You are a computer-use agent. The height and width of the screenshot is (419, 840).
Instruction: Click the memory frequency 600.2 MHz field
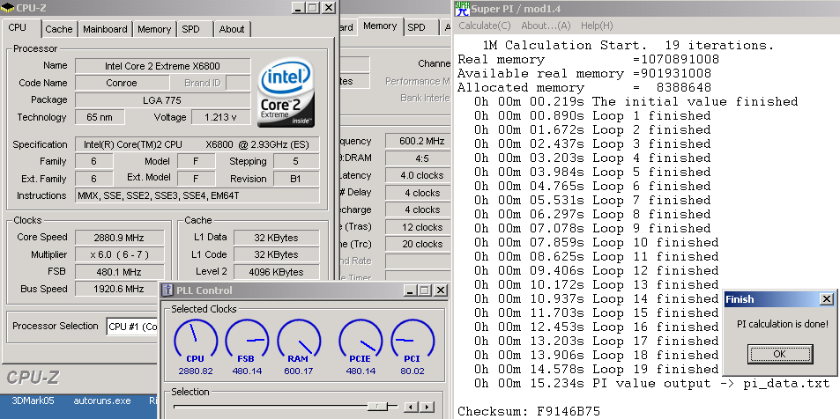[418, 141]
